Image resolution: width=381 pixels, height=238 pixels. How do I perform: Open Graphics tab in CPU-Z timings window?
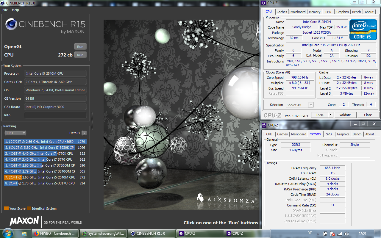pos(343,134)
